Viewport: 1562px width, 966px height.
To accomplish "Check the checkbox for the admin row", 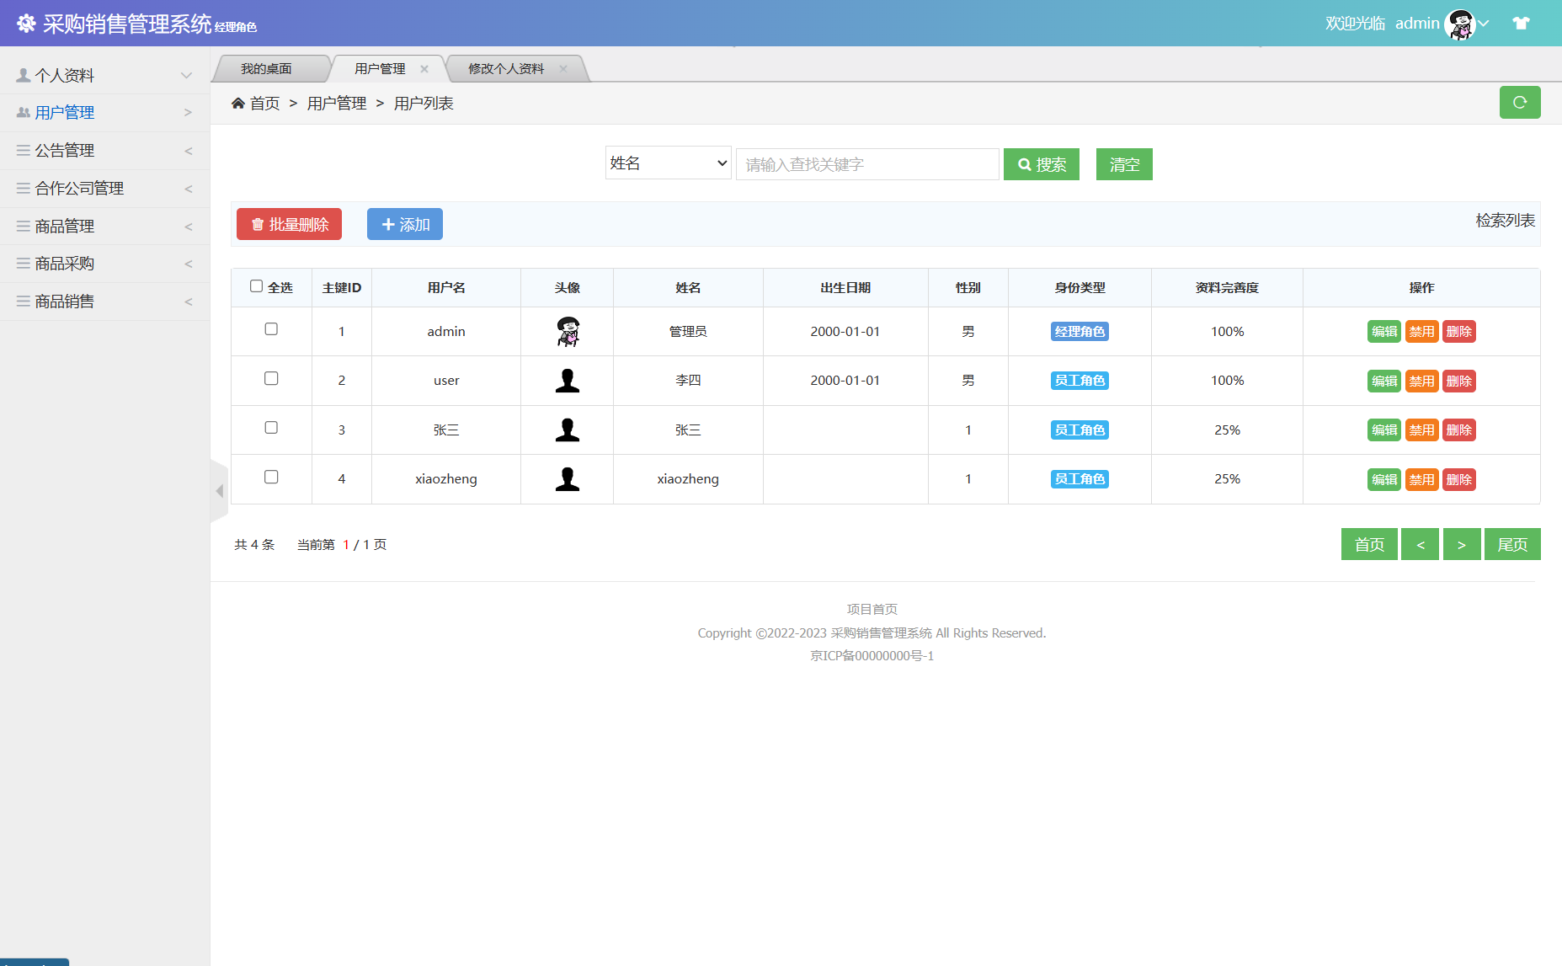I will coord(271,329).
